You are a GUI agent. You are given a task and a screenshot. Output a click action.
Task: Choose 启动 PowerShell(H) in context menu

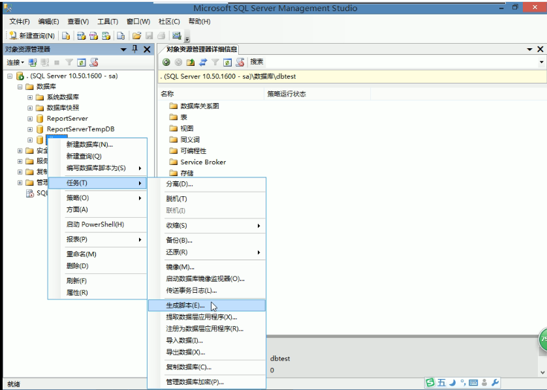97,224
